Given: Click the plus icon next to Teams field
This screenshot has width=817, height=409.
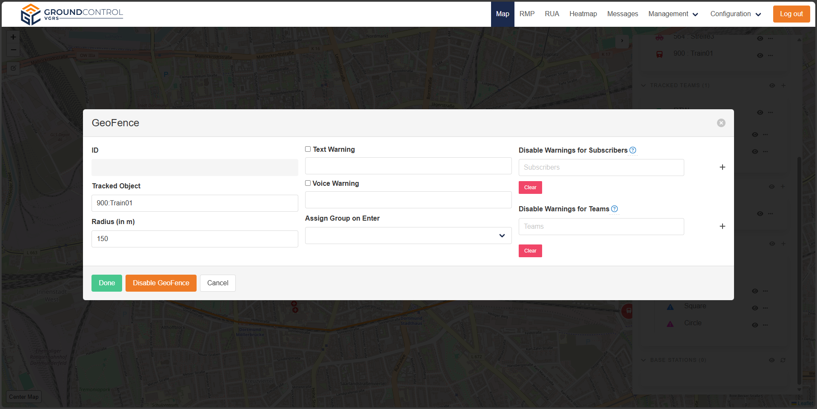Looking at the screenshot, I should coord(722,227).
